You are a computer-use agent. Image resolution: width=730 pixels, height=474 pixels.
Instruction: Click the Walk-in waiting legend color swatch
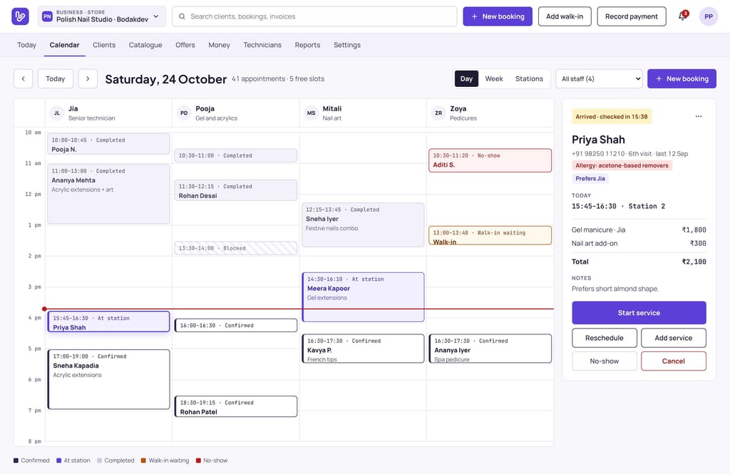point(143,460)
